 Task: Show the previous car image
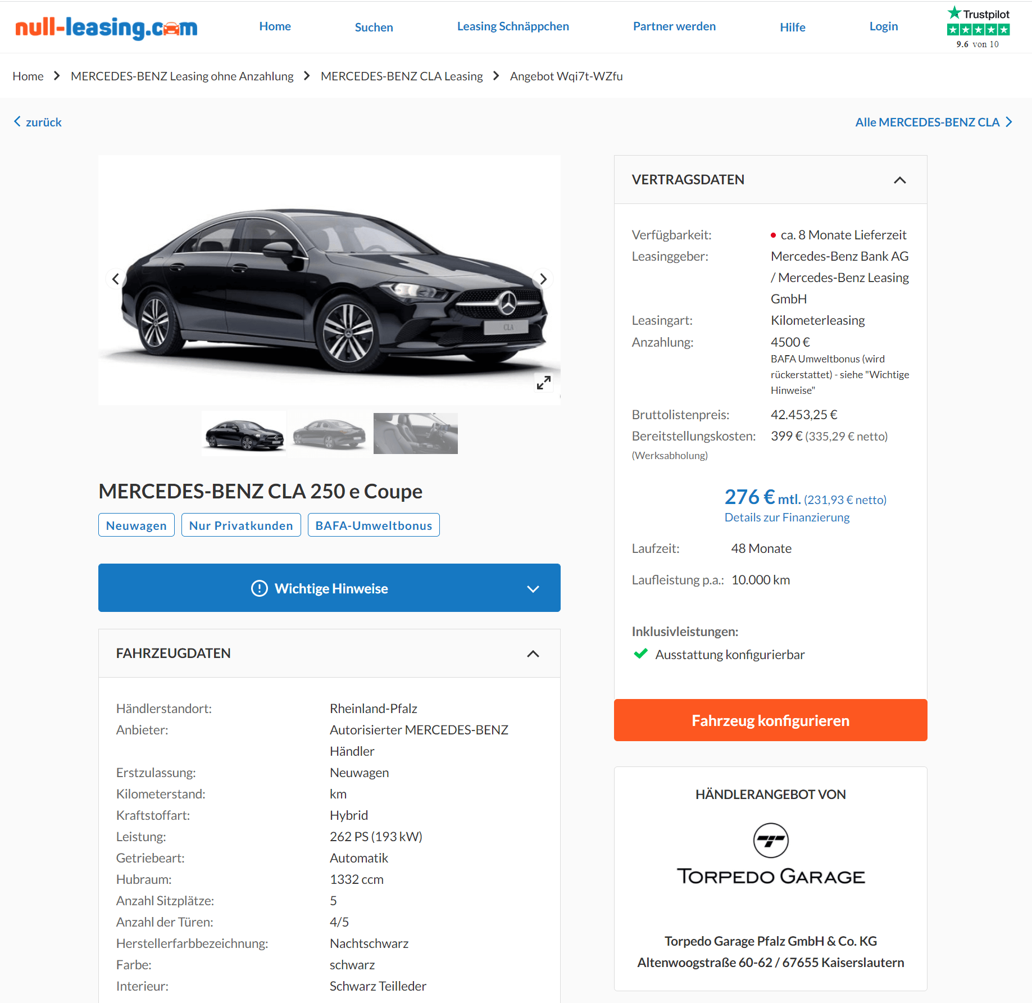coord(116,279)
